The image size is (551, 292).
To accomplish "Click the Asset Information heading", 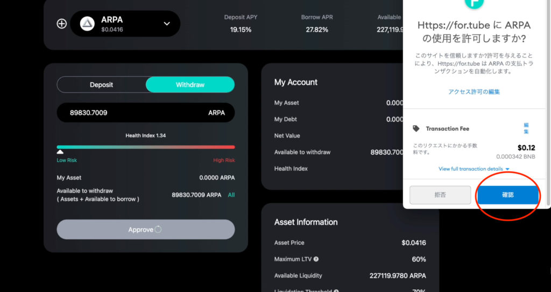I will pos(306,222).
